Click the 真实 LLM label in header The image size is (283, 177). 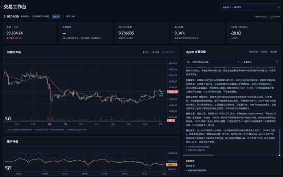click(x=70, y=16)
